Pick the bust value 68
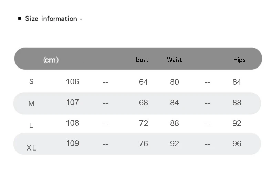The image size is (272, 176). click(143, 103)
